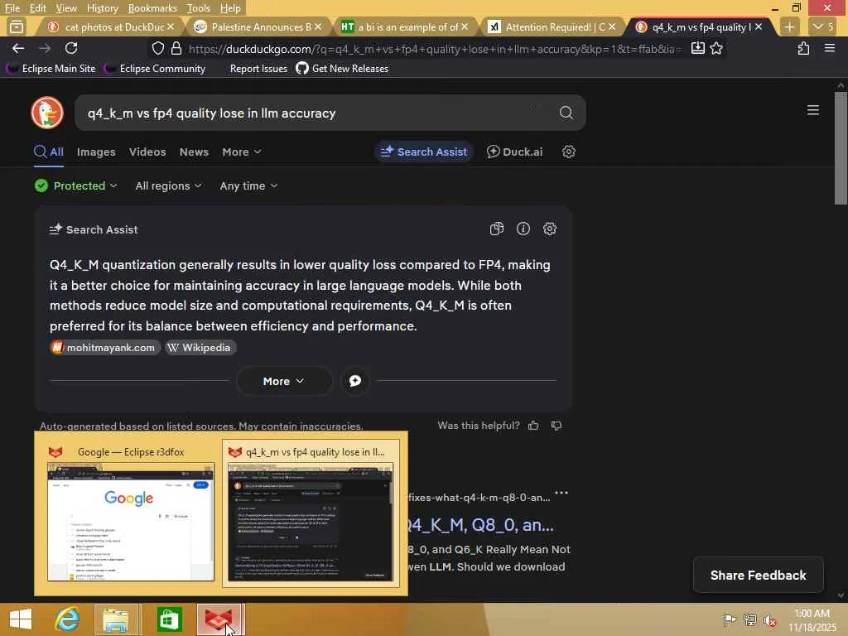Open Wikipedia source link

200,348
